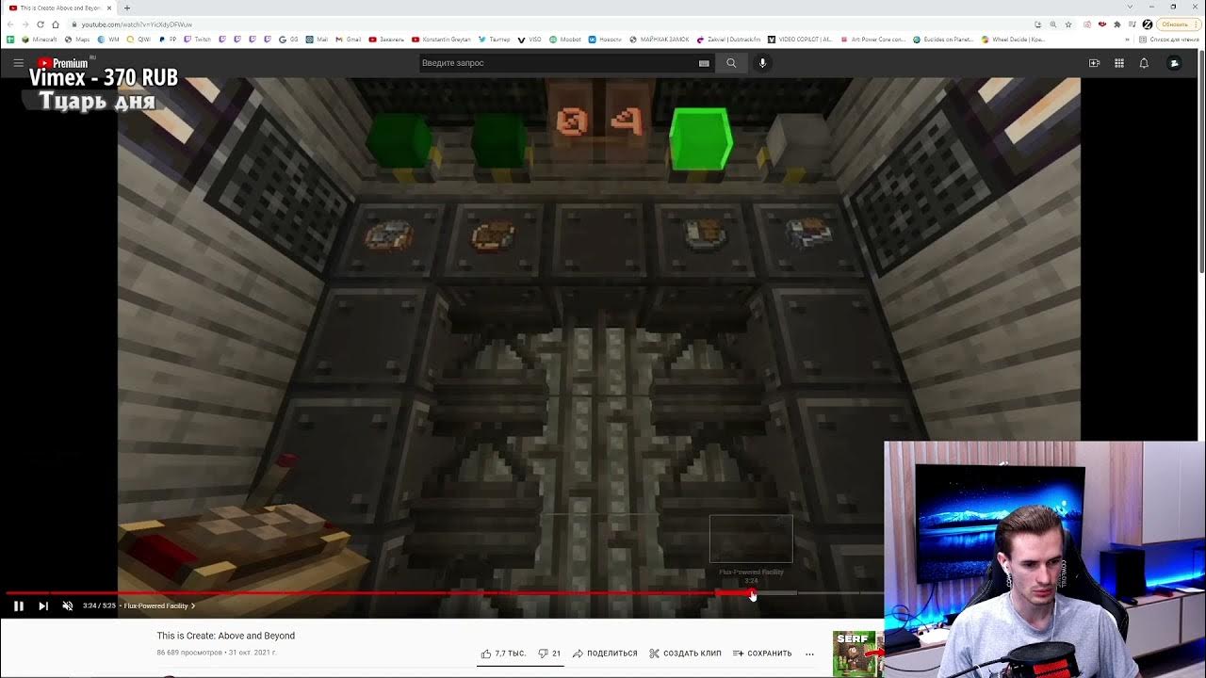
Task: Click the YouTube search magnifier button
Action: (x=731, y=63)
